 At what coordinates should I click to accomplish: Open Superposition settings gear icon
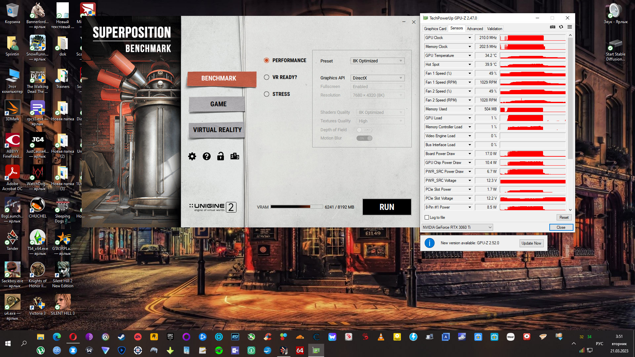(192, 156)
